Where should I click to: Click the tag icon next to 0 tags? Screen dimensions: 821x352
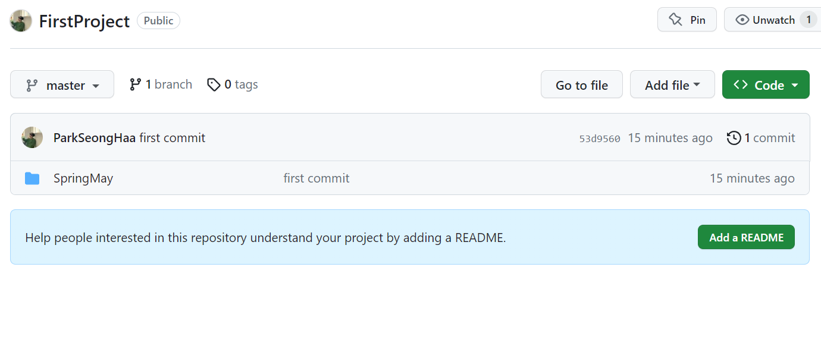point(214,85)
